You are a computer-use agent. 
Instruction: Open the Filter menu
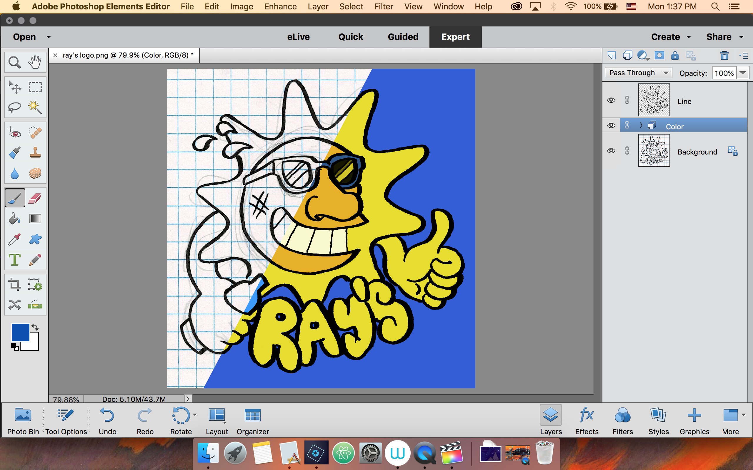383,6
